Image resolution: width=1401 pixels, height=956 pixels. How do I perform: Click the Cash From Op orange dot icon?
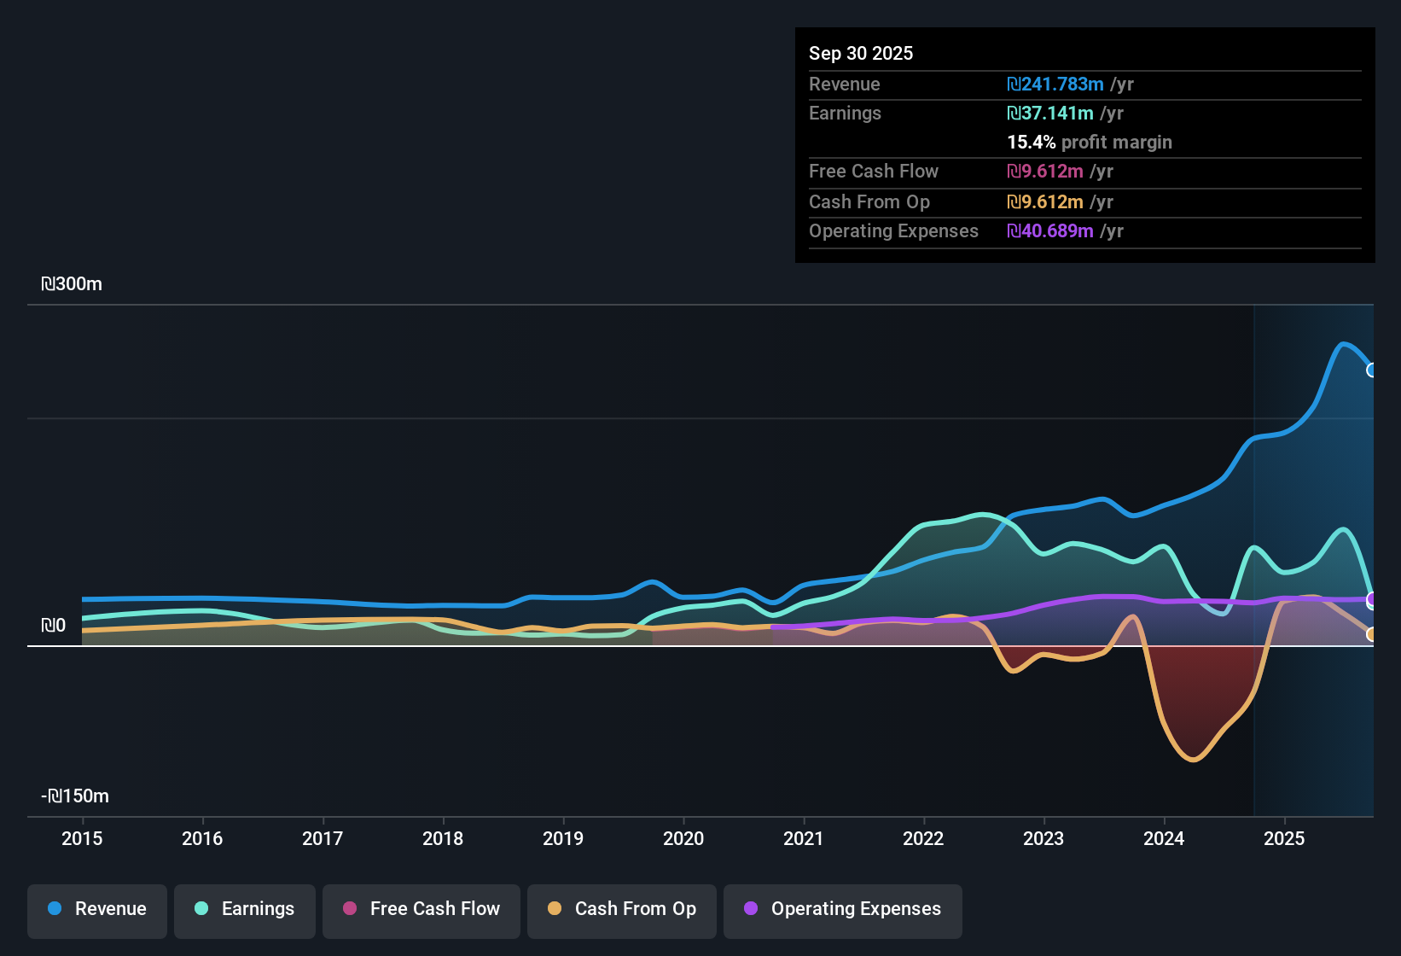click(555, 909)
